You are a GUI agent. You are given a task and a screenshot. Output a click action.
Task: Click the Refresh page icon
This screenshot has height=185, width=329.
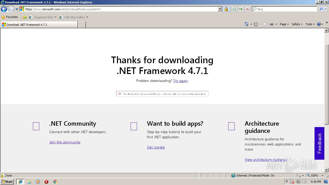[241, 9]
